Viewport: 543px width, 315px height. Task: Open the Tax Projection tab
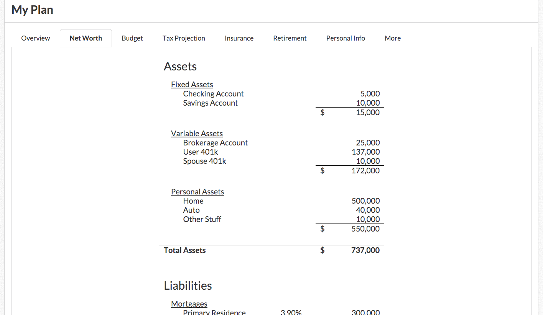[x=184, y=38]
